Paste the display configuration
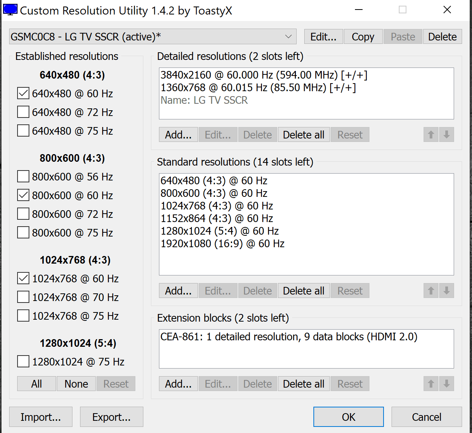This screenshot has width=472, height=433. [x=403, y=37]
